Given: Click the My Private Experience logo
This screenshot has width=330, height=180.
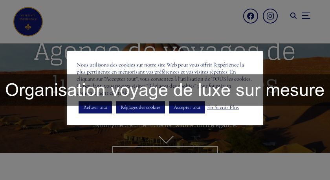Looking at the screenshot, I should click(28, 22).
